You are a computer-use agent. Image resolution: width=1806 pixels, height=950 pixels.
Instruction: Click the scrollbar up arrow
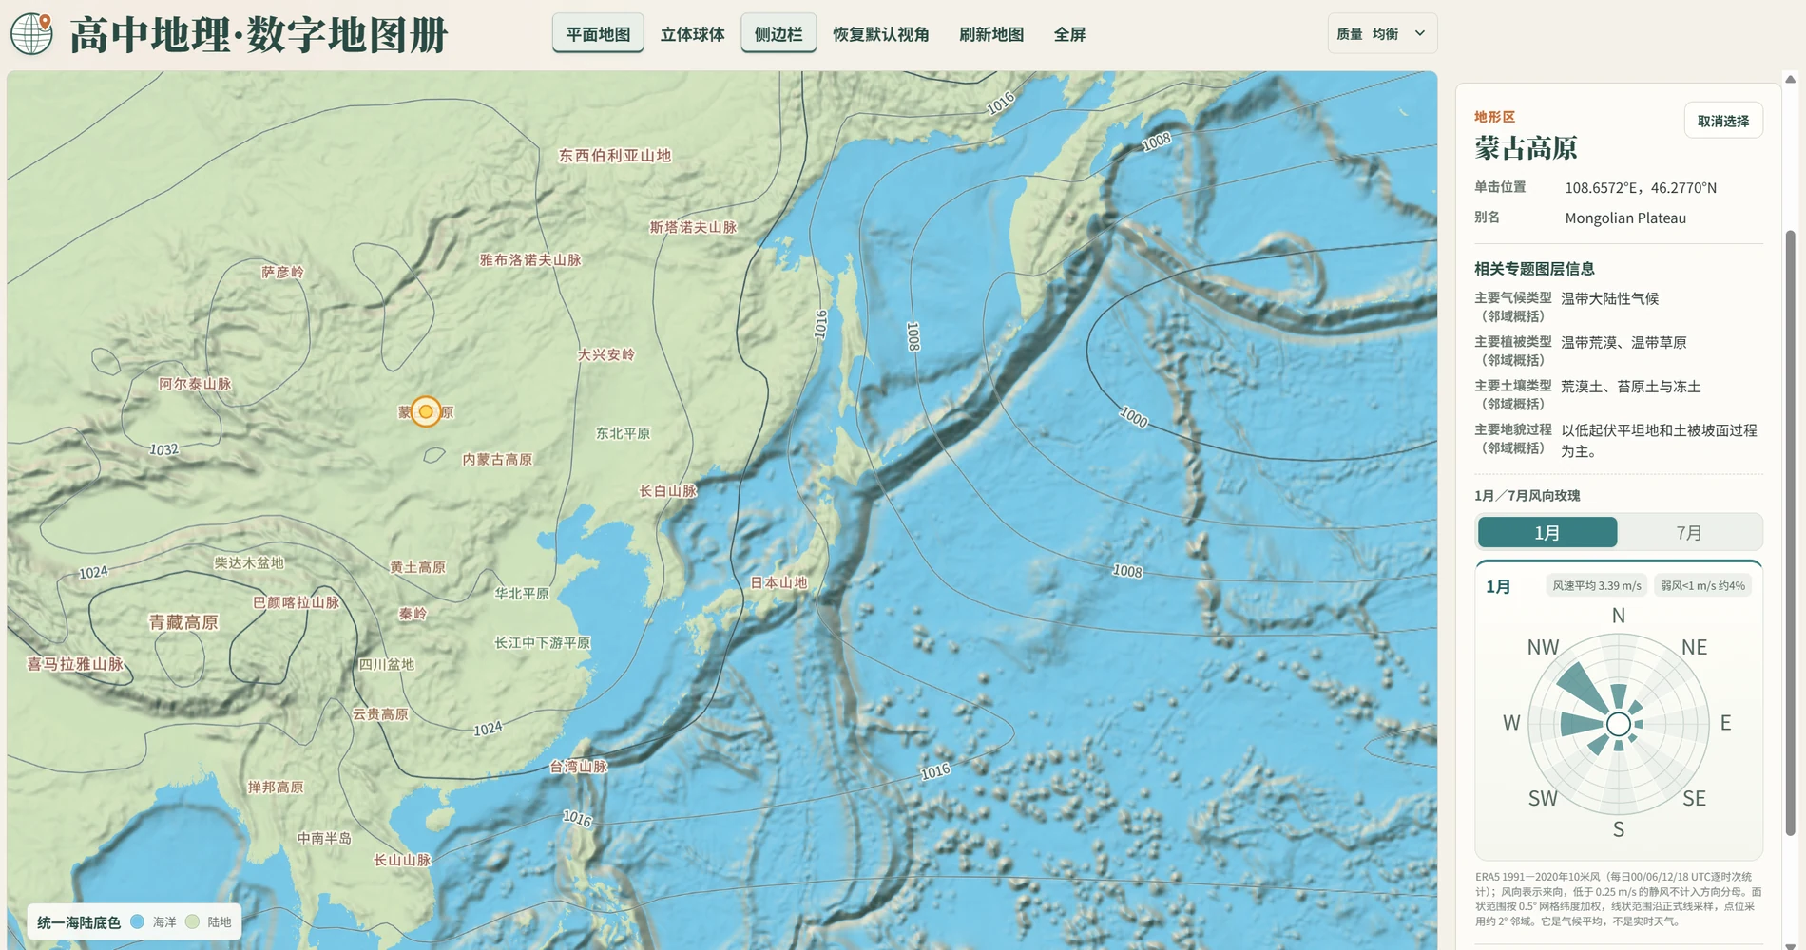point(1791,79)
